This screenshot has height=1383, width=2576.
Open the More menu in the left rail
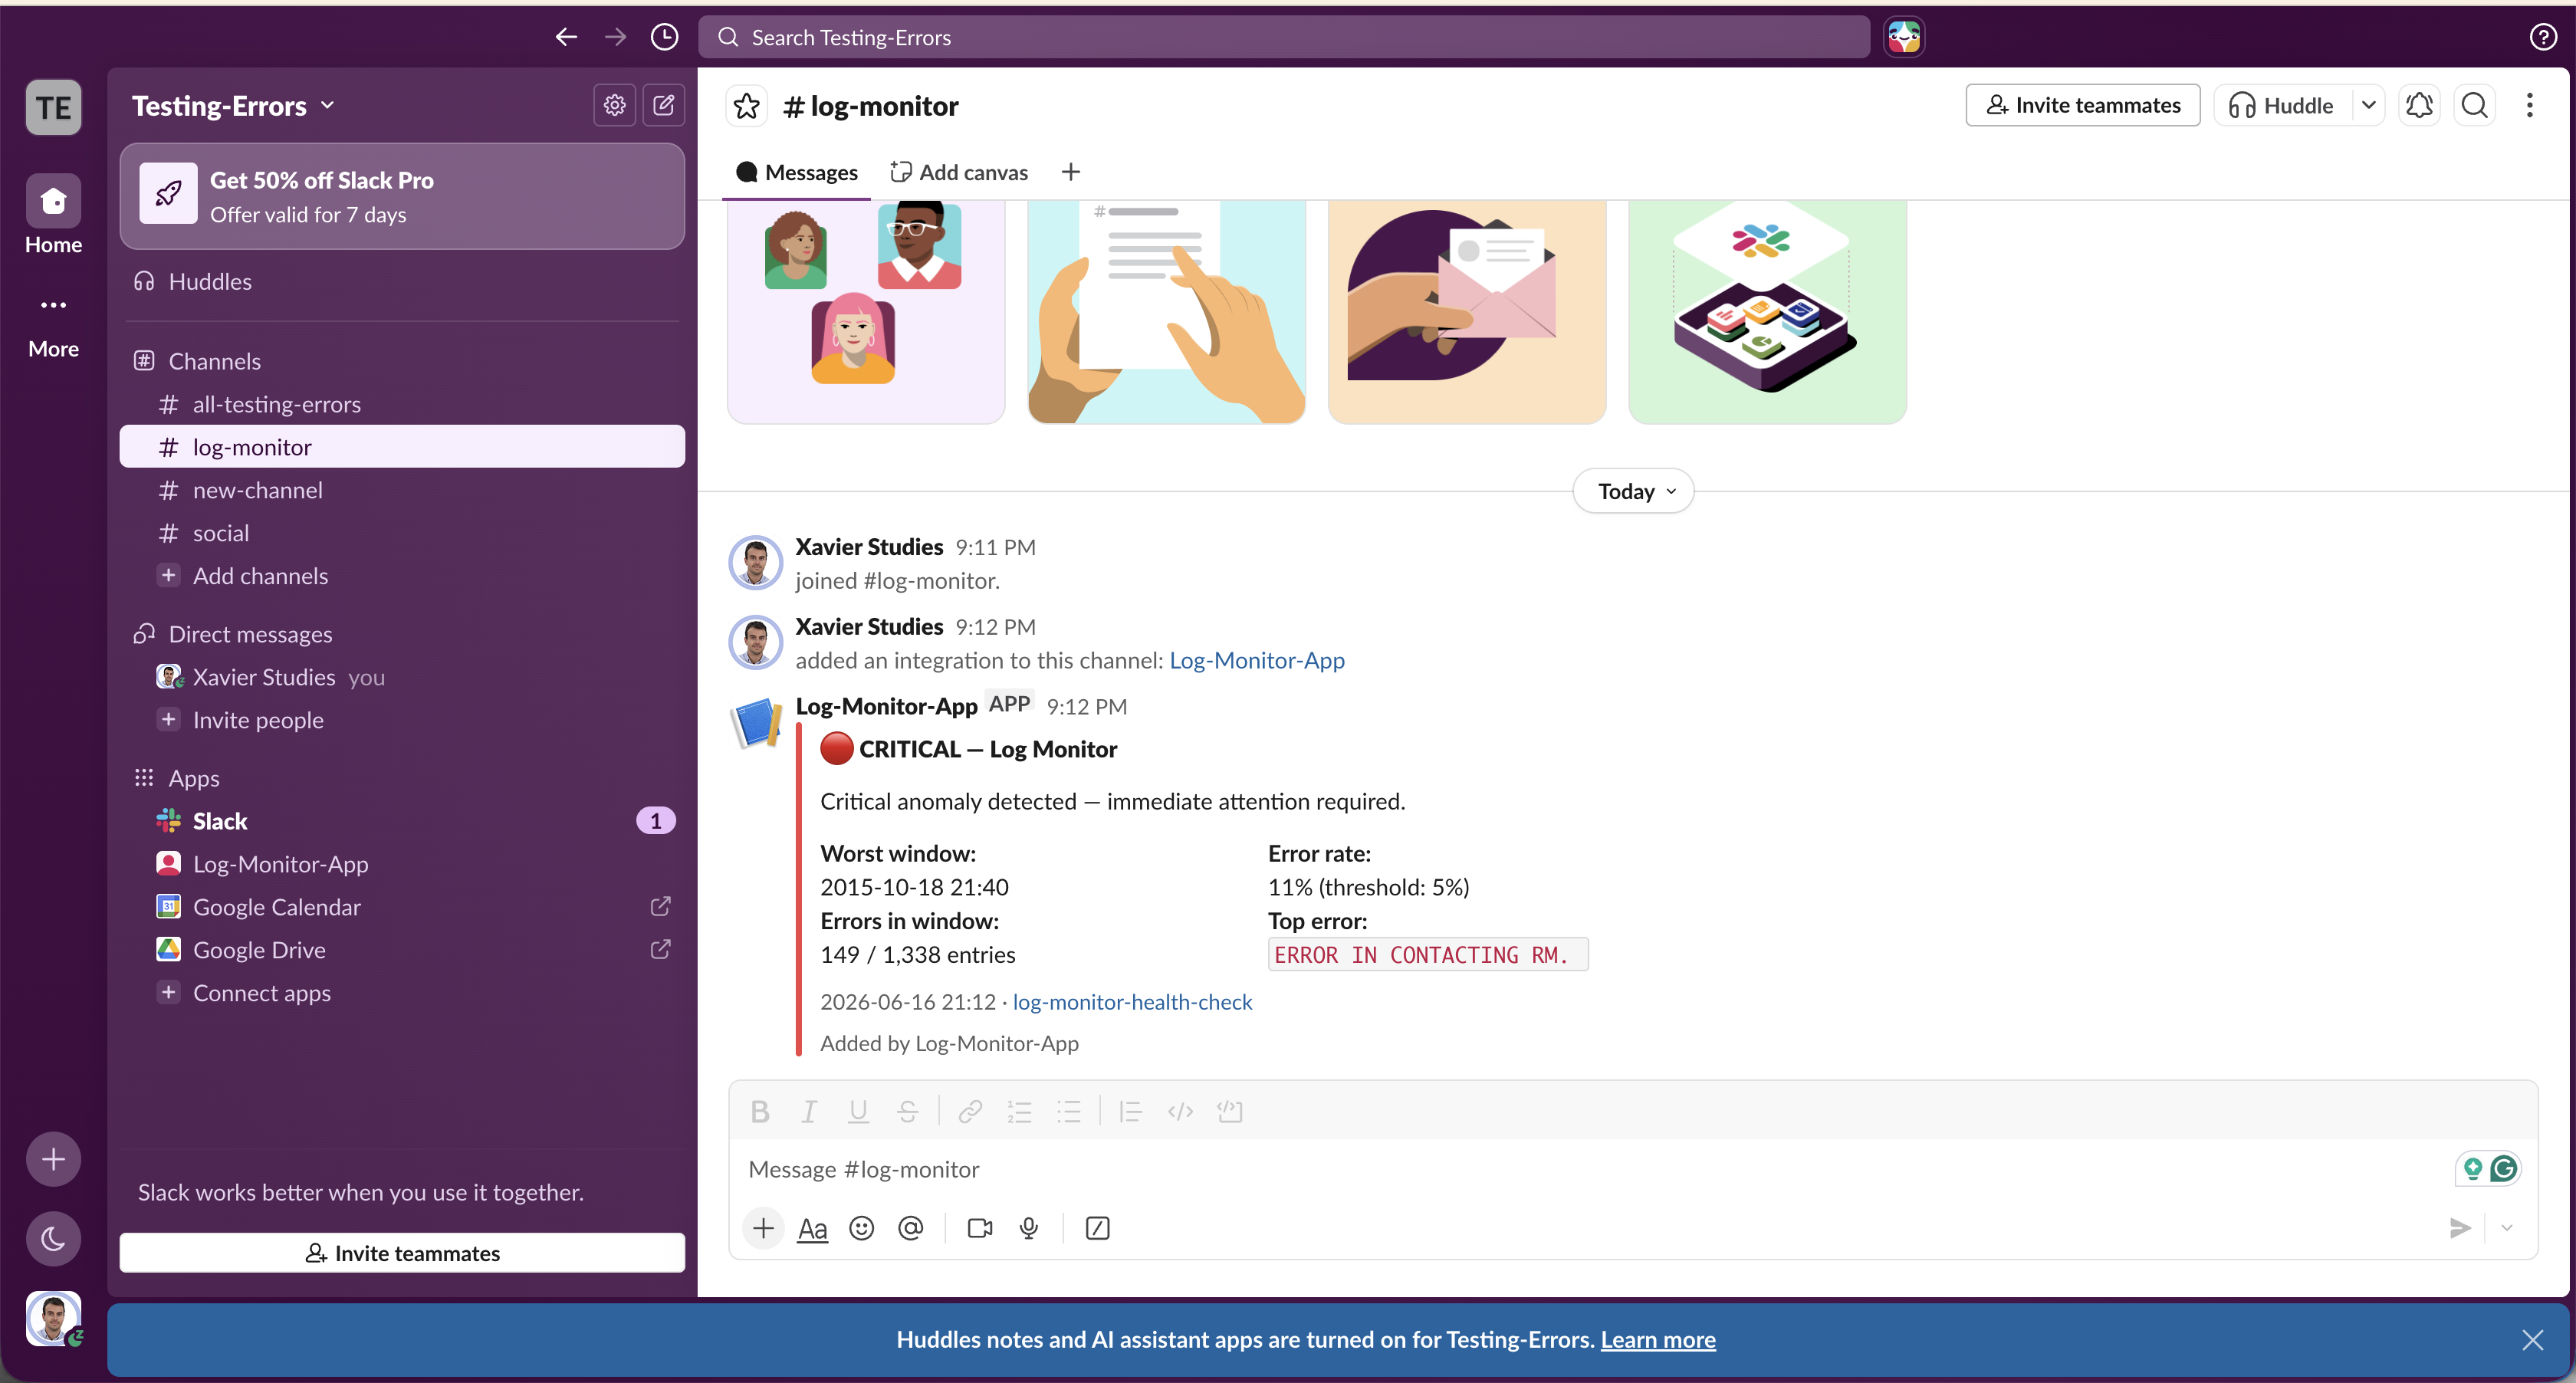[x=53, y=325]
